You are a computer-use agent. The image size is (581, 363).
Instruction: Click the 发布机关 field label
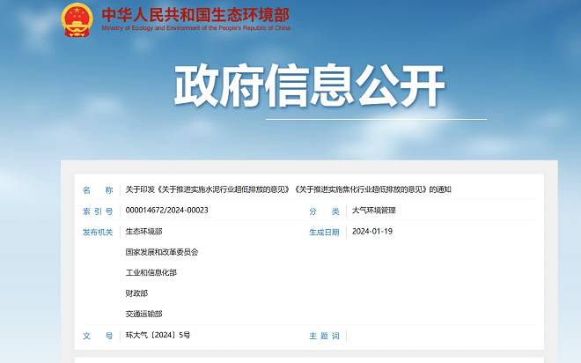click(98, 232)
